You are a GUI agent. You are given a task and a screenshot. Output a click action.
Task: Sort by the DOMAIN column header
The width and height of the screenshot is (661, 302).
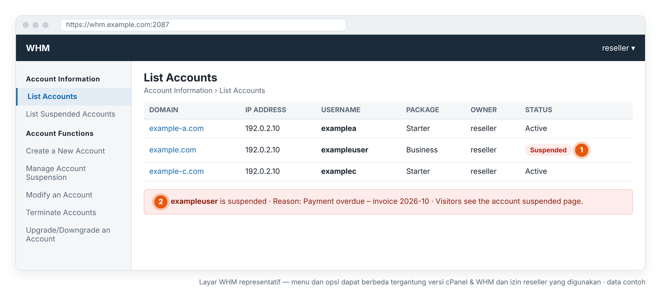[164, 110]
